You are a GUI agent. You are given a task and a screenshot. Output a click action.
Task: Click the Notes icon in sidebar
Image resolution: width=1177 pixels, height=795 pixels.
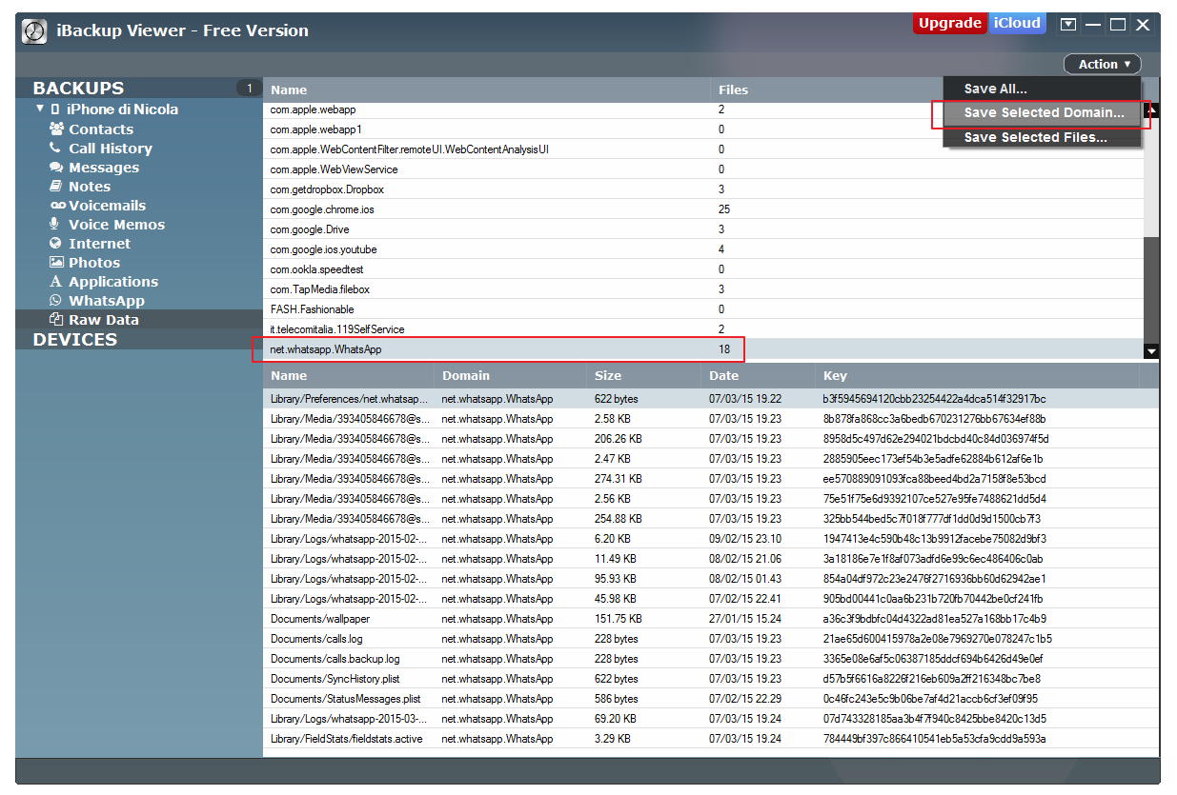click(x=56, y=186)
